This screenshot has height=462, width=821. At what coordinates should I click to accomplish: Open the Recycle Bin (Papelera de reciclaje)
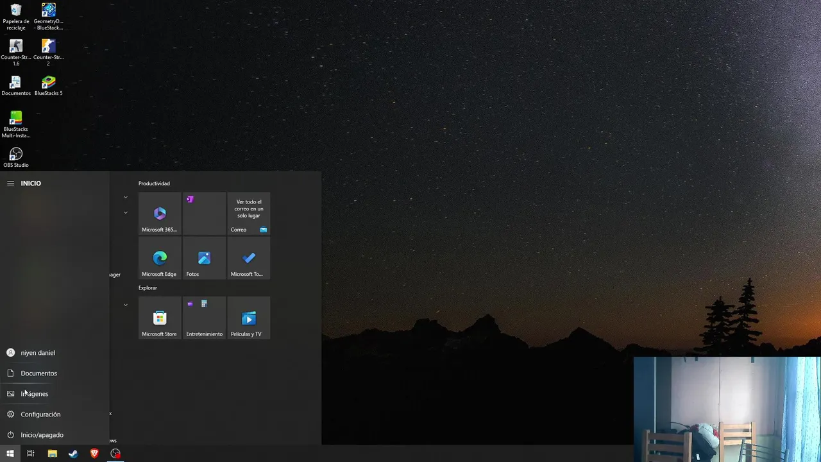click(x=16, y=17)
